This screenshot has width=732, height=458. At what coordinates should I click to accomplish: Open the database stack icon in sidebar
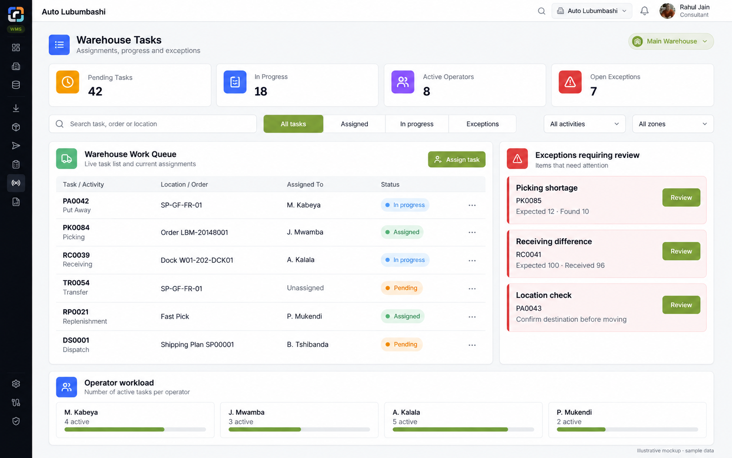coord(16,85)
